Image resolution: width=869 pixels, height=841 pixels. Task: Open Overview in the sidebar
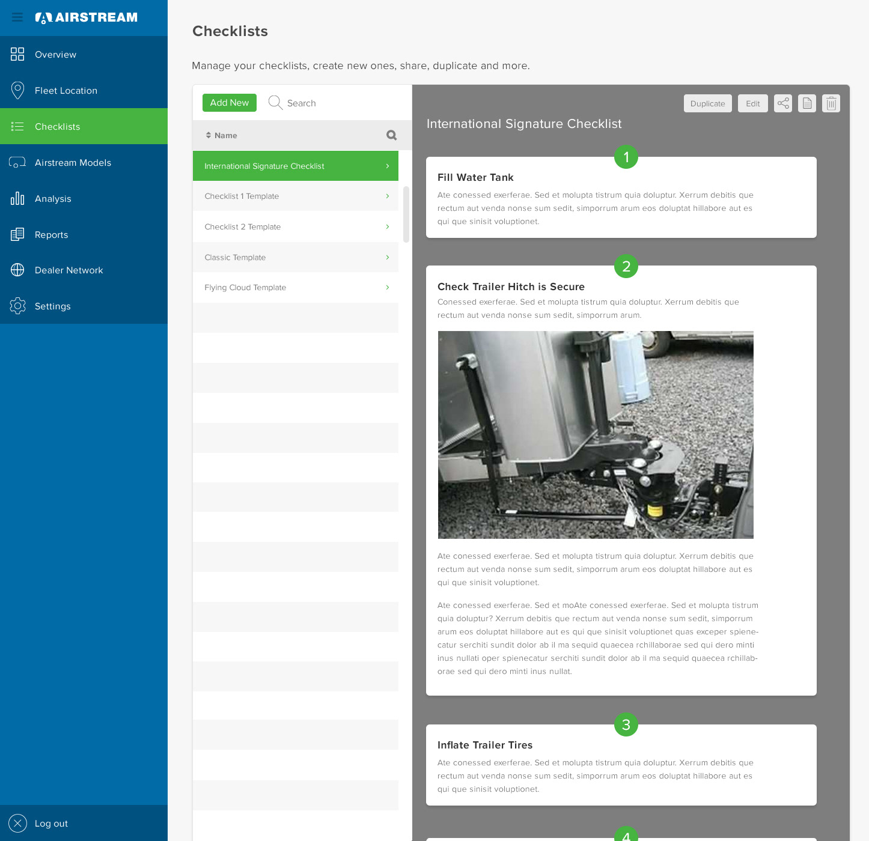[x=84, y=54]
